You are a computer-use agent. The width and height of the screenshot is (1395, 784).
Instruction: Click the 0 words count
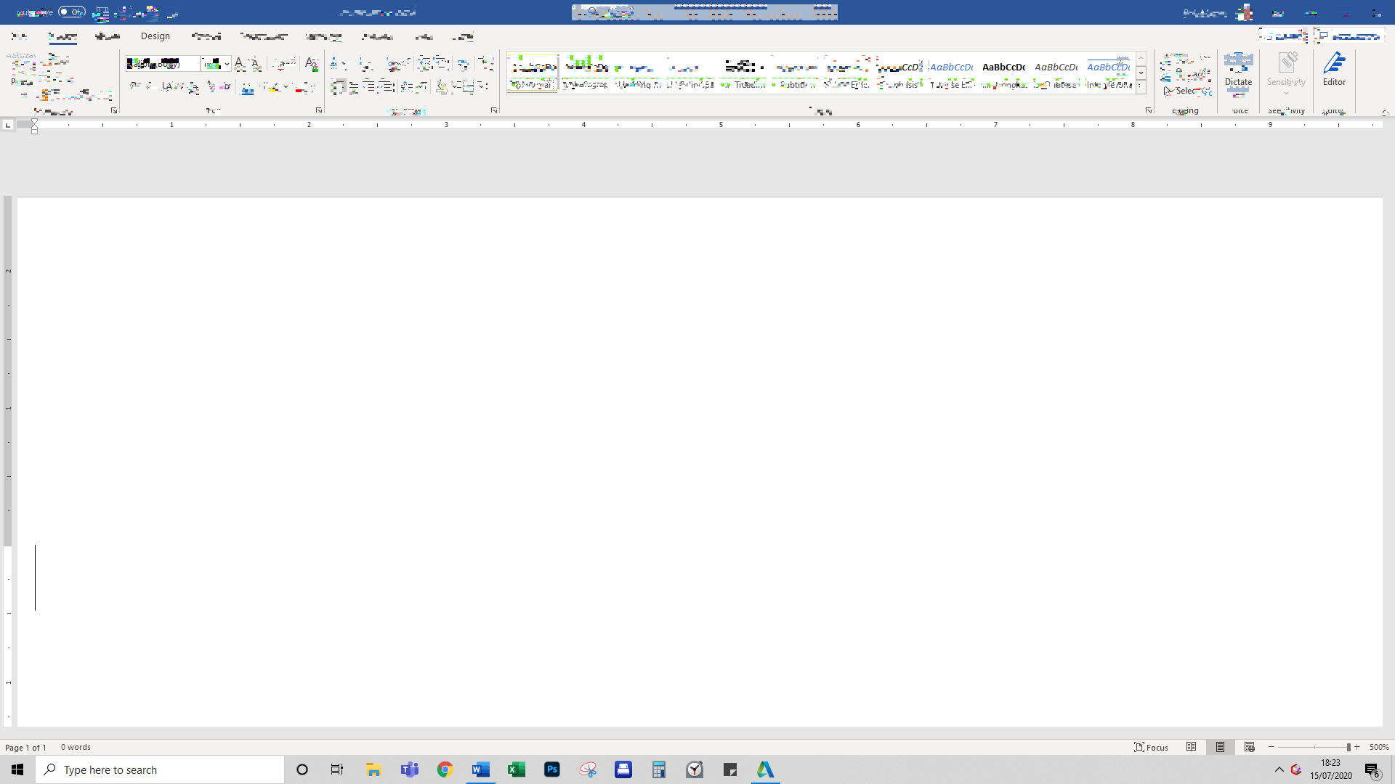point(76,747)
